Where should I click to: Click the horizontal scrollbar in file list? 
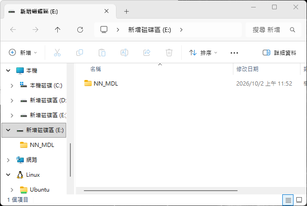[x=161, y=191]
